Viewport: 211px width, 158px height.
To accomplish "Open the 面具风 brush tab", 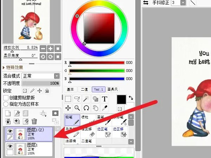I will [113, 90].
